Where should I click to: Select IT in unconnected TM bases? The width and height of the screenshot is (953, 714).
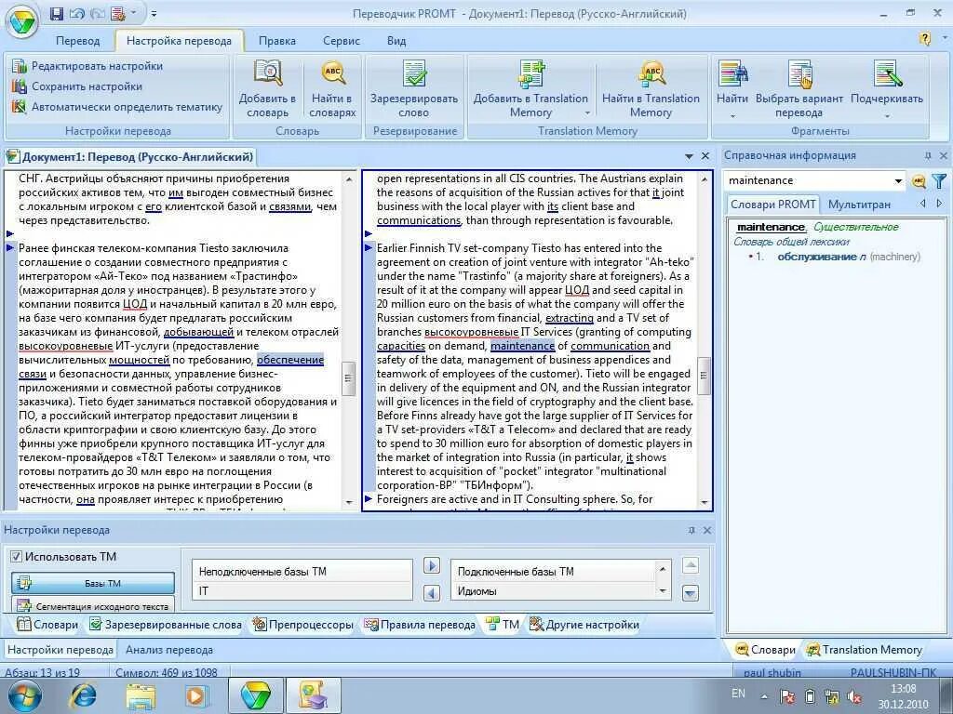(302, 590)
